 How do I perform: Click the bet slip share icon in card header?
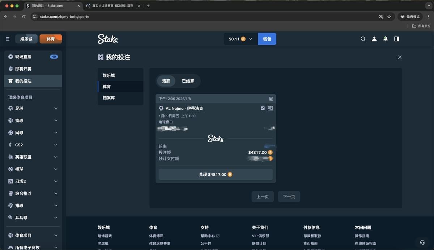pos(271,98)
